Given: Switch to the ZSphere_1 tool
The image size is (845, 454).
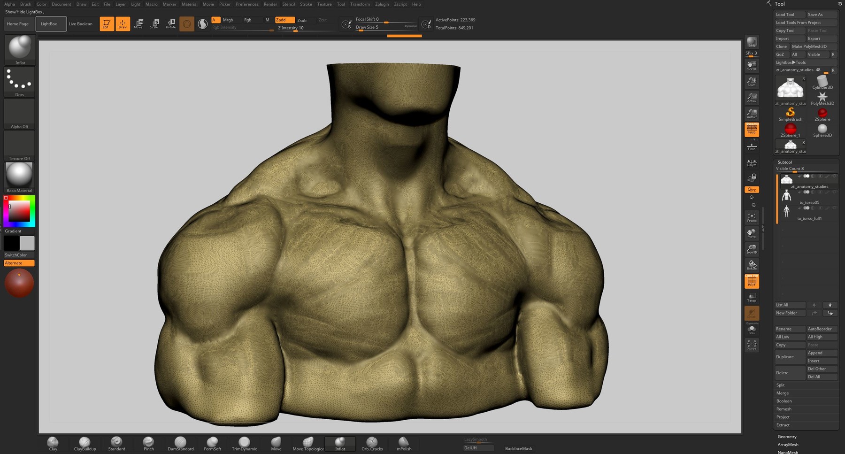Looking at the screenshot, I should tap(790, 129).
